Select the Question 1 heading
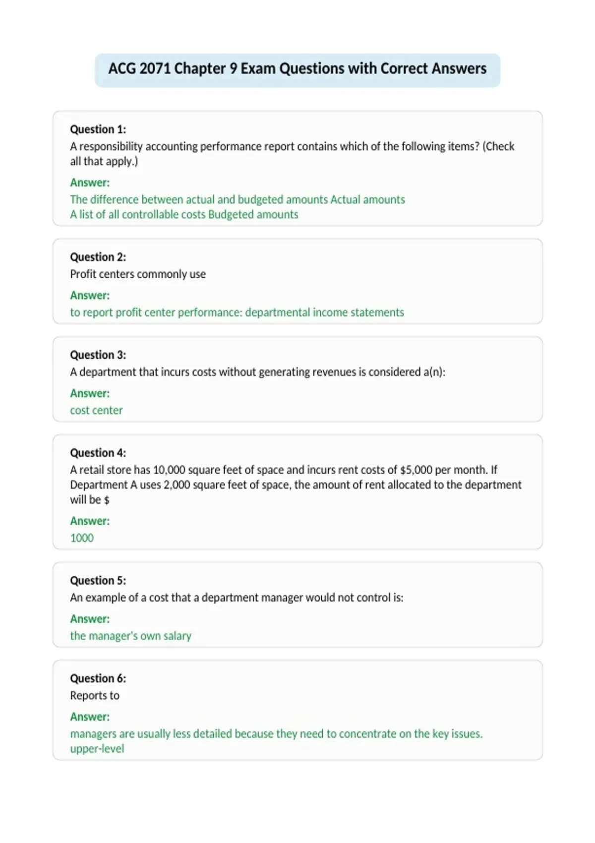This screenshot has height=843, width=595. coord(98,129)
